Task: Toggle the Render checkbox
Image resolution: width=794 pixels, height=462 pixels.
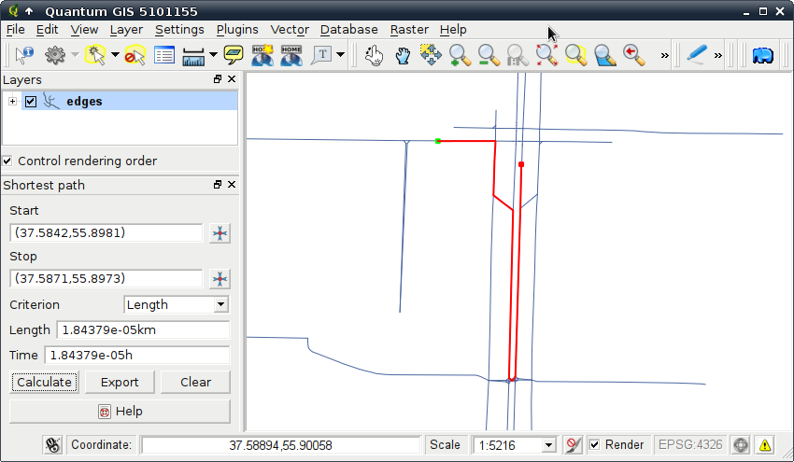Action: click(x=594, y=445)
